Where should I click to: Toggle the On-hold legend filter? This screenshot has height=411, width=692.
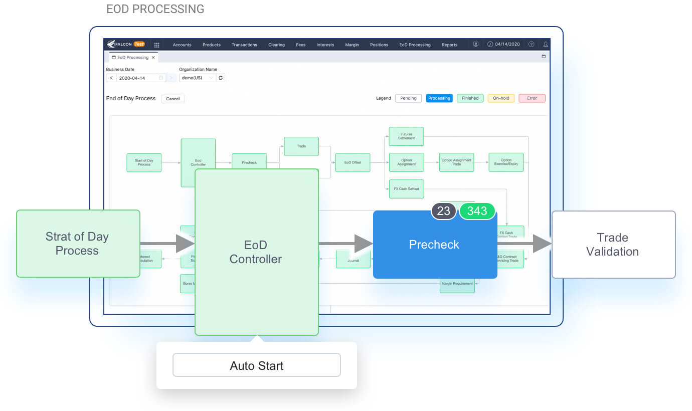[x=500, y=98]
